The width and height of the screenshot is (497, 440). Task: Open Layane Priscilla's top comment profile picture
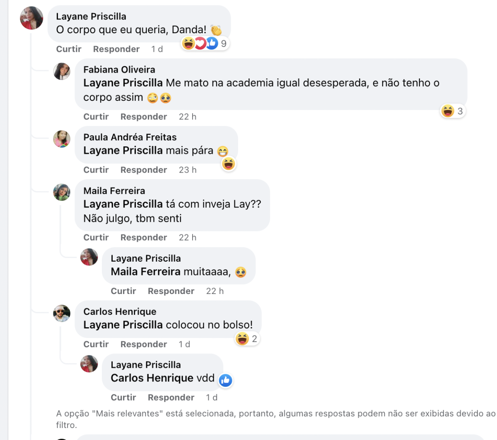[x=31, y=18]
